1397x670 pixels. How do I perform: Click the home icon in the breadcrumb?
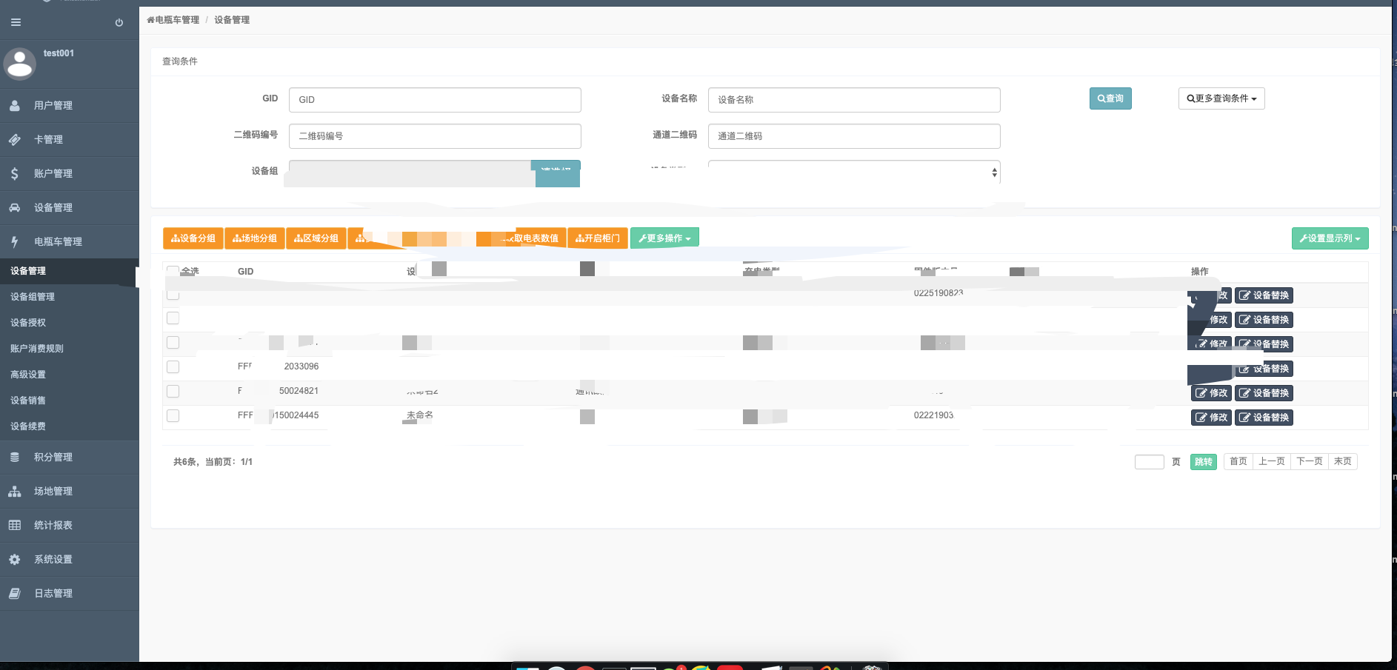point(150,20)
